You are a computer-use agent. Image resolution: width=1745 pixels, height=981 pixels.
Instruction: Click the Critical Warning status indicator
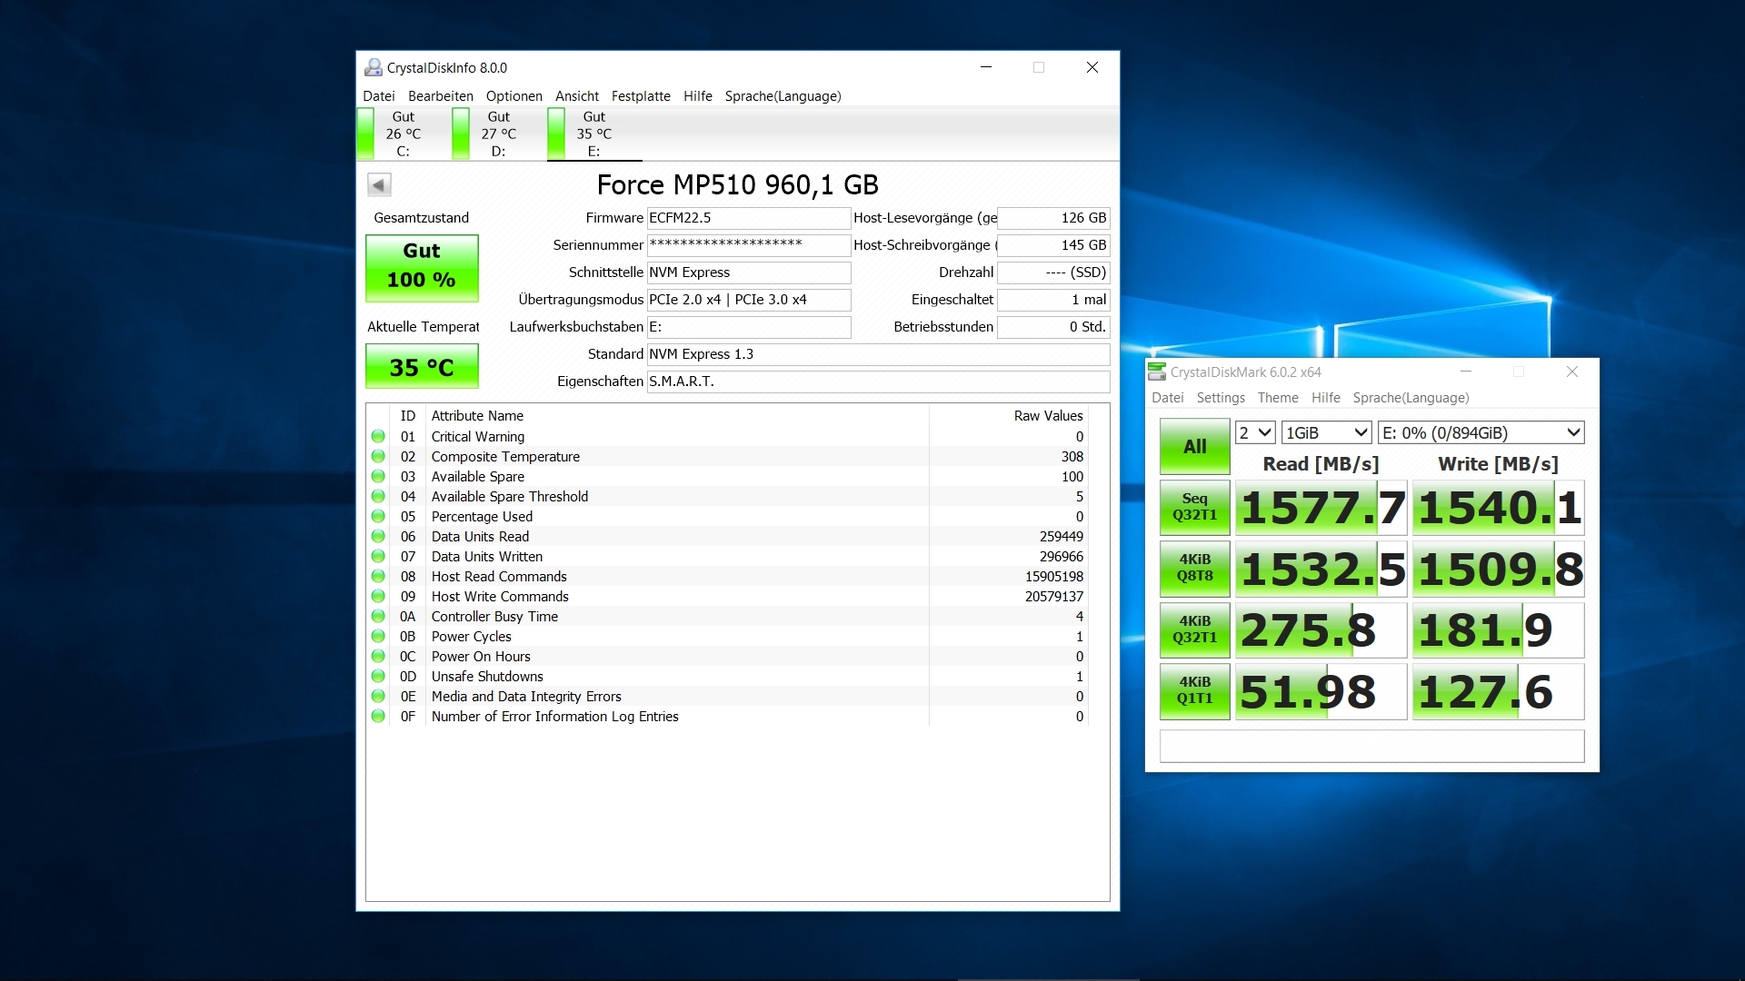pos(378,437)
